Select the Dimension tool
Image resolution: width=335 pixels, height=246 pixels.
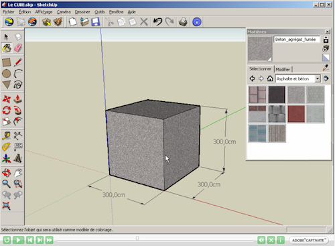(18, 135)
